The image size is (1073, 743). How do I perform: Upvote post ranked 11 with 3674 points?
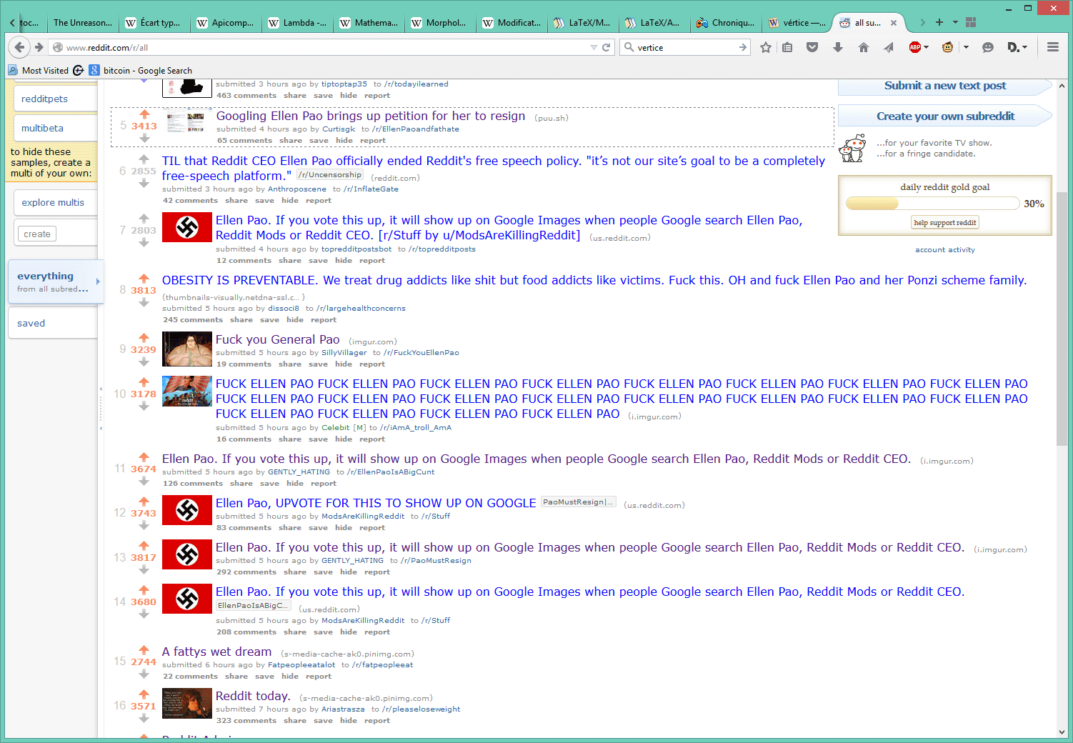click(x=144, y=457)
